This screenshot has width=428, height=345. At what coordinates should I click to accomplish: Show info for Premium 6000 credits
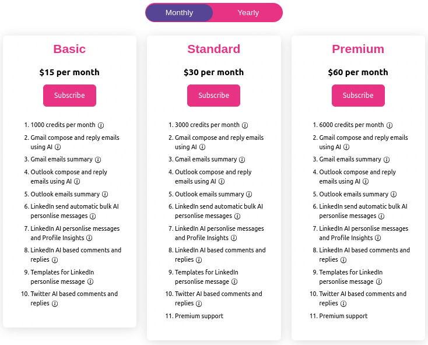pos(390,125)
